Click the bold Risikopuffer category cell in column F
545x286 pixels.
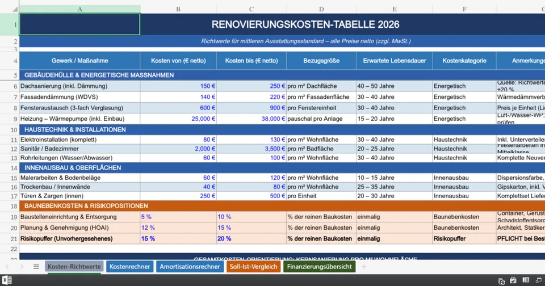pos(464,239)
